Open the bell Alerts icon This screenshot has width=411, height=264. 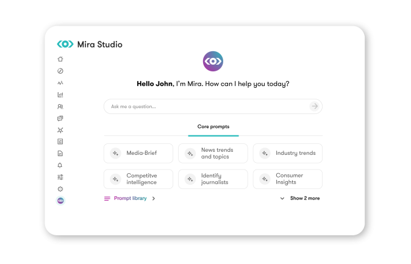tap(60, 165)
